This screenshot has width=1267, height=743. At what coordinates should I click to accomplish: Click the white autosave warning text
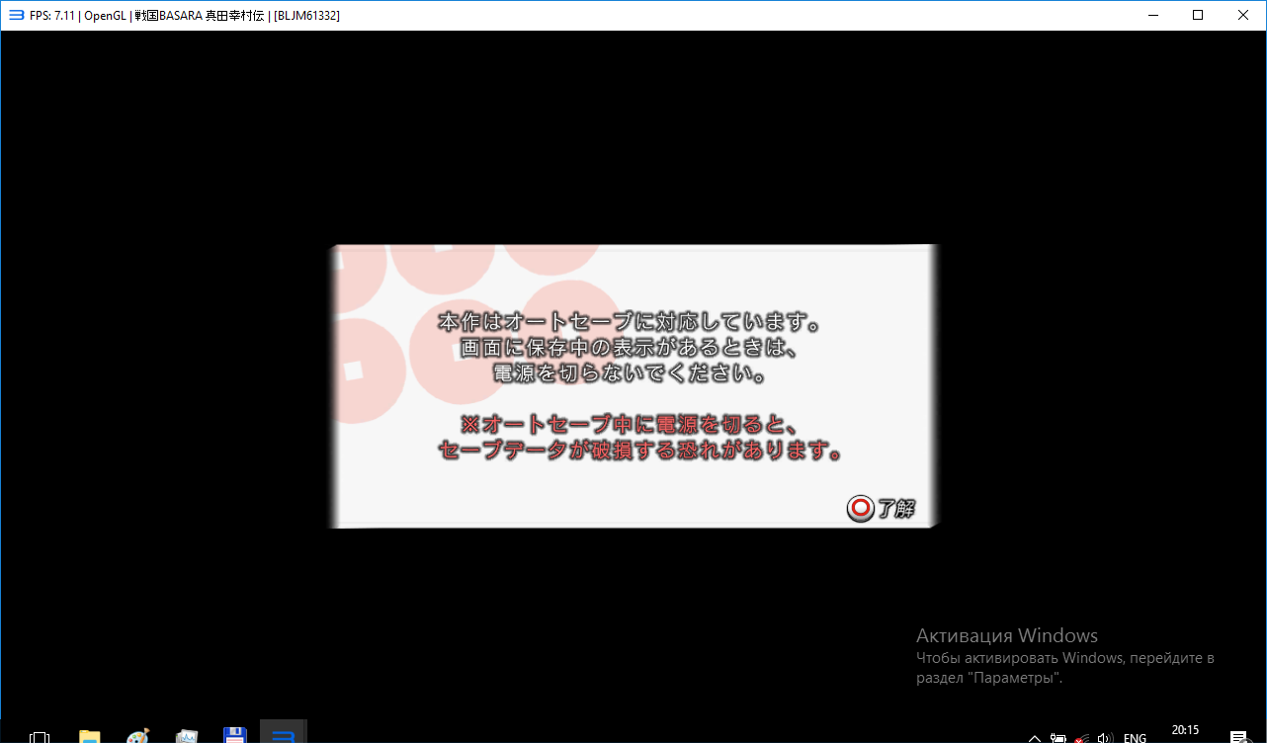point(630,349)
